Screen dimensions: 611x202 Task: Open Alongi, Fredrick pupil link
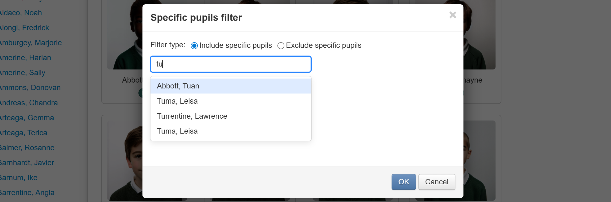[x=24, y=28]
